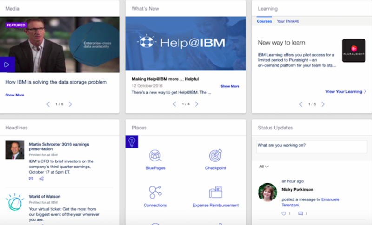The image size is (372, 225).
Task: Like Nicky Parkinson's status with the heart icon
Action: click(x=284, y=213)
